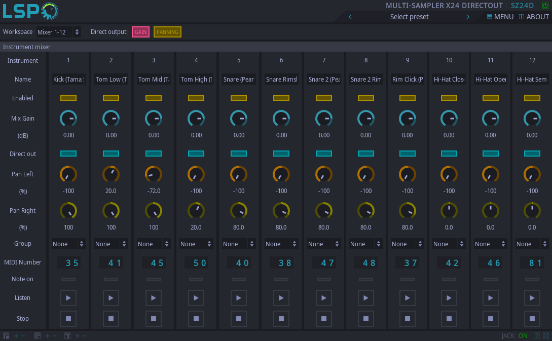The image size is (552, 341).
Task: Go to the previous preset arrow
Action: (x=350, y=17)
